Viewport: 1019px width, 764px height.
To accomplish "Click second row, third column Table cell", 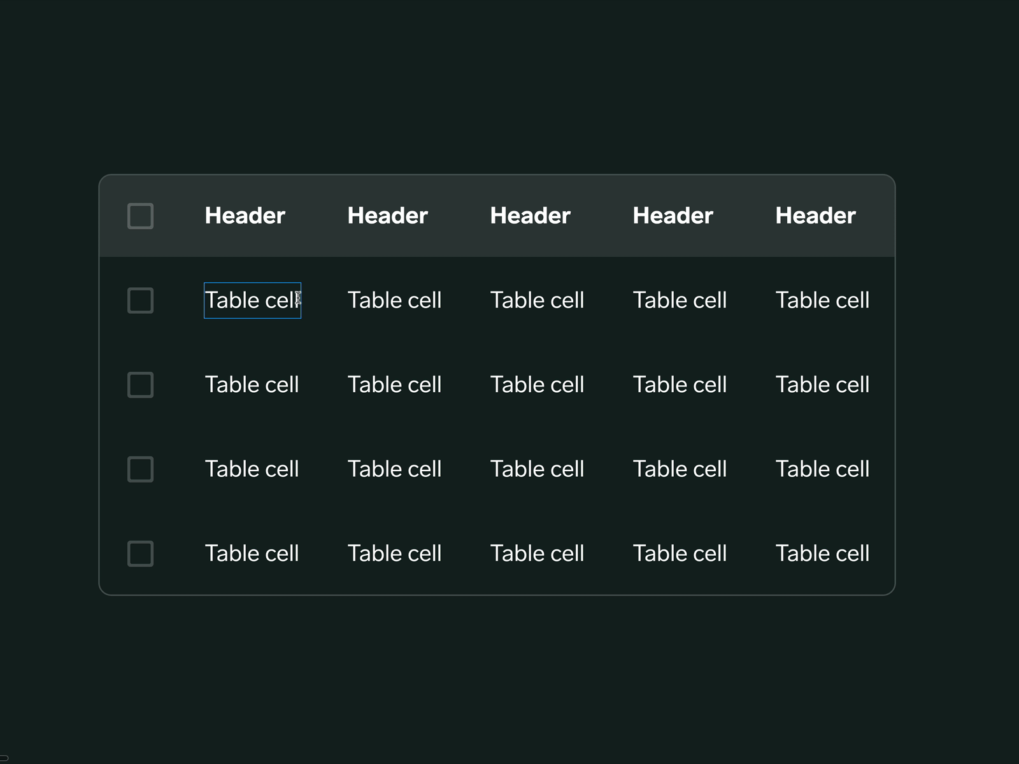I will tap(537, 385).
